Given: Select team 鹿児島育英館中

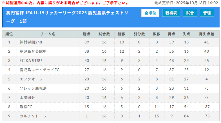Looking at the screenshot, I should pyautogui.click(x=33, y=51).
